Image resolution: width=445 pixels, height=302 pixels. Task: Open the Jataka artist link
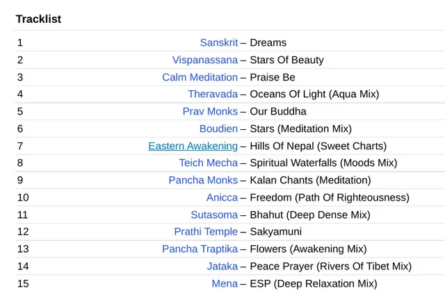[222, 267]
